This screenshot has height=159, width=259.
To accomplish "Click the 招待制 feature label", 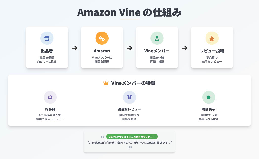I will click(x=50, y=109).
